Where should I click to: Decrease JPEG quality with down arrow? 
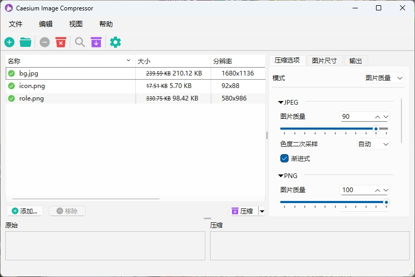386,117
